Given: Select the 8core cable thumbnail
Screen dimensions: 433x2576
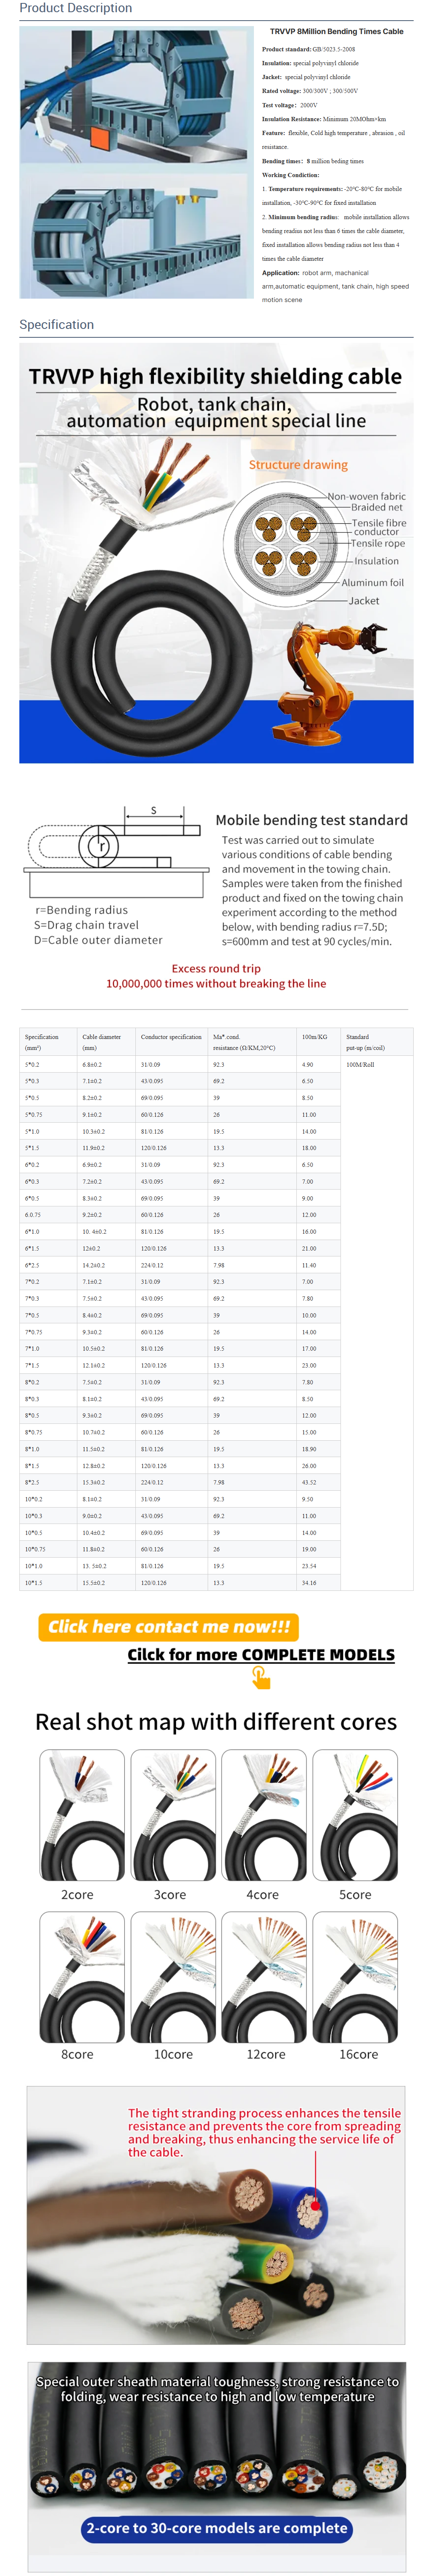Looking at the screenshot, I should pos(82,1977).
